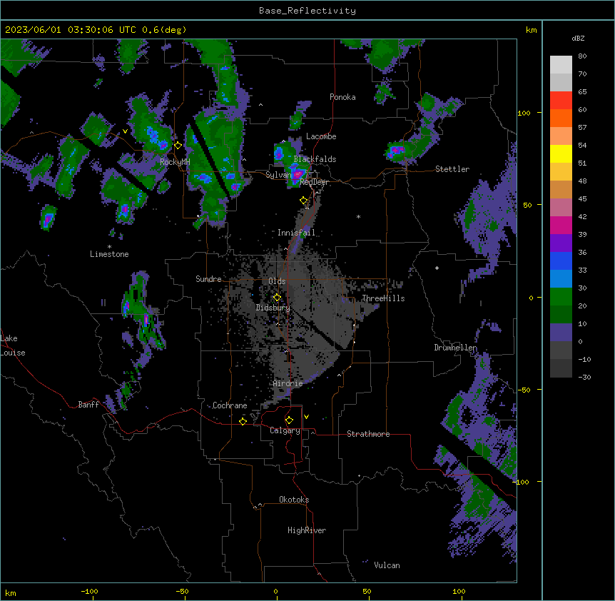Click the RockyMH label
This screenshot has height=601, width=615.
[x=175, y=162]
